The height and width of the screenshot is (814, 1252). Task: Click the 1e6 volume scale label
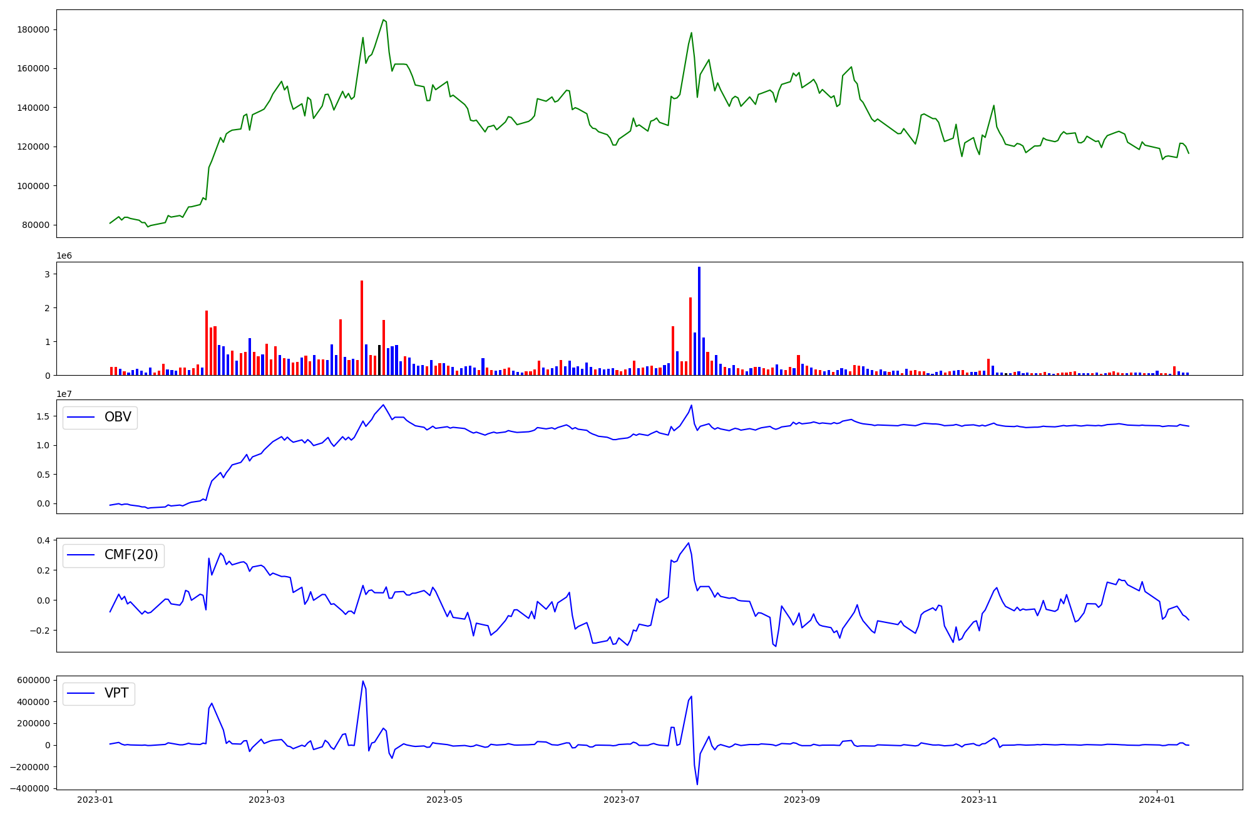click(64, 256)
